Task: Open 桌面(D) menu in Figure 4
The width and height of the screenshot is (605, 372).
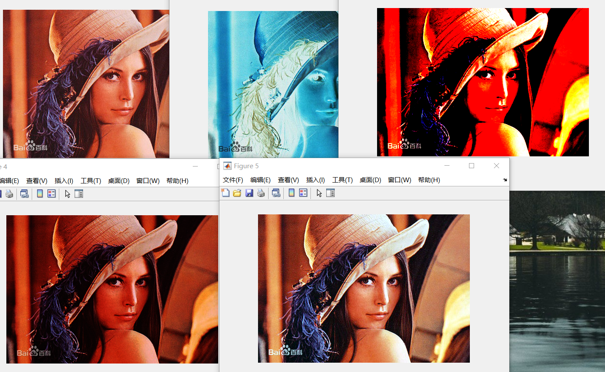Action: pos(119,181)
